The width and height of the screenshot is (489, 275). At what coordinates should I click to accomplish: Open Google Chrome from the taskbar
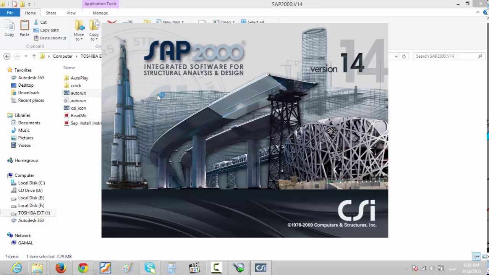pos(83,268)
